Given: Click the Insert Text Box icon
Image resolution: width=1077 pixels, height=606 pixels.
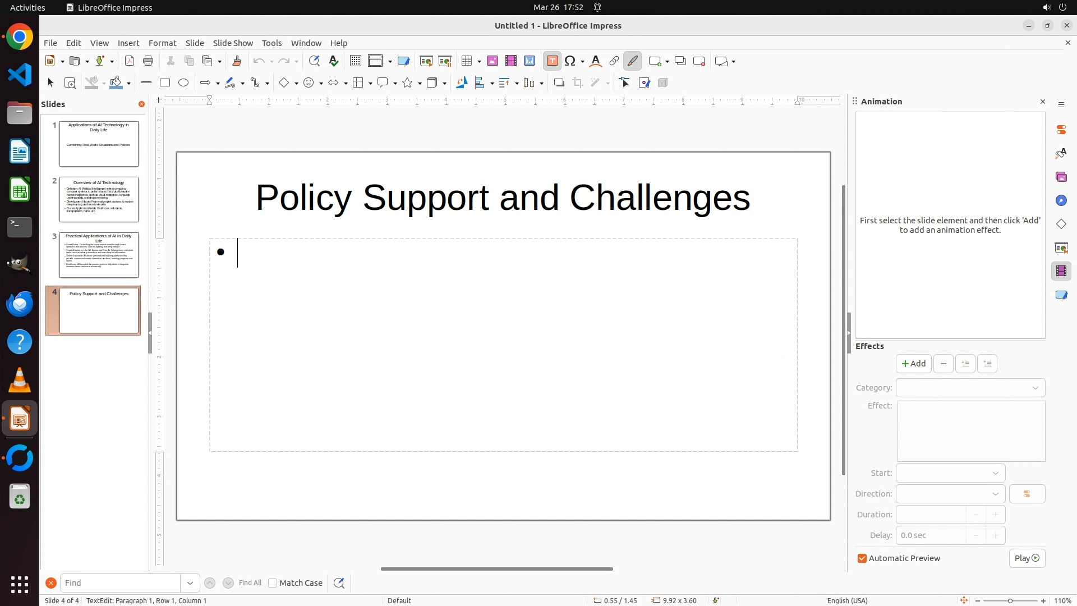Looking at the screenshot, I should point(552,61).
